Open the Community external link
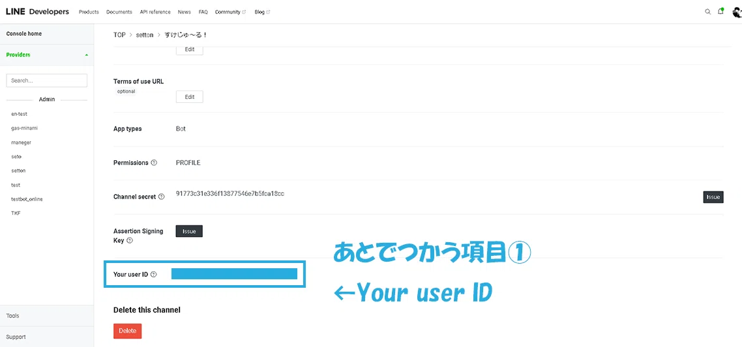Image resolution: width=742 pixels, height=347 pixels. (230, 12)
